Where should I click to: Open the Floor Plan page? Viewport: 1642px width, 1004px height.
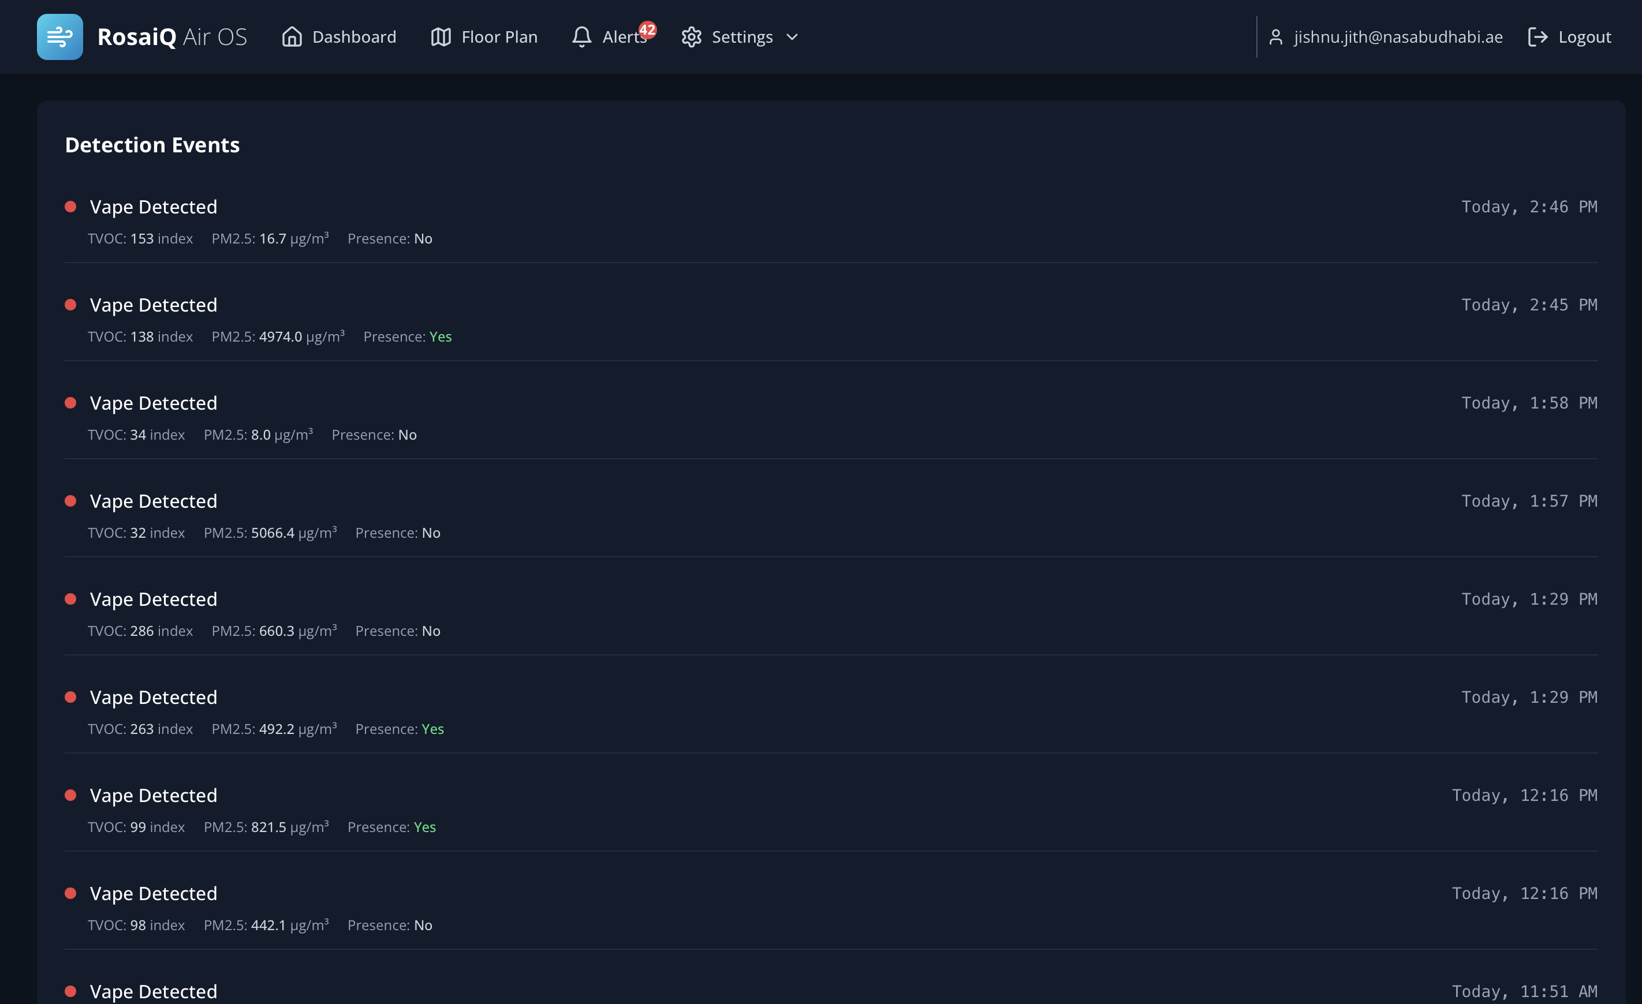(x=499, y=36)
